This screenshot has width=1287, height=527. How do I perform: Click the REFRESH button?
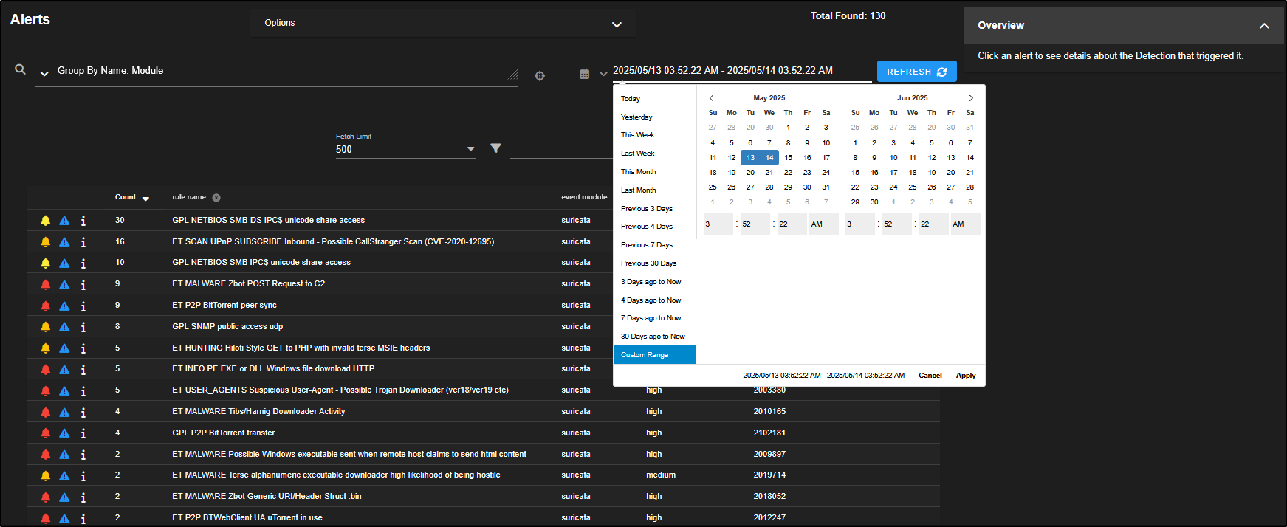click(916, 72)
